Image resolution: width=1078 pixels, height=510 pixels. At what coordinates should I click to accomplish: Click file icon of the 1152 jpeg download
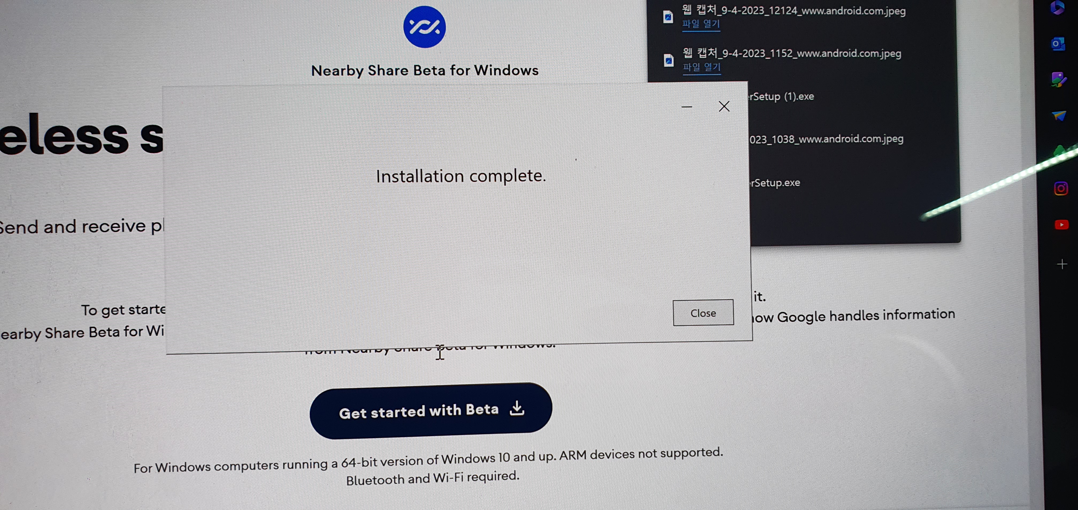coord(669,60)
